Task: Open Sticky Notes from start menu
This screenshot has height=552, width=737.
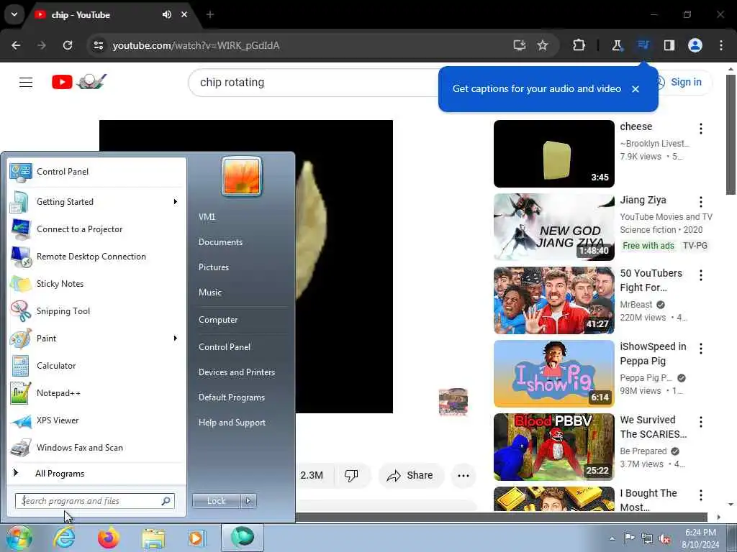Action: (x=96, y=284)
